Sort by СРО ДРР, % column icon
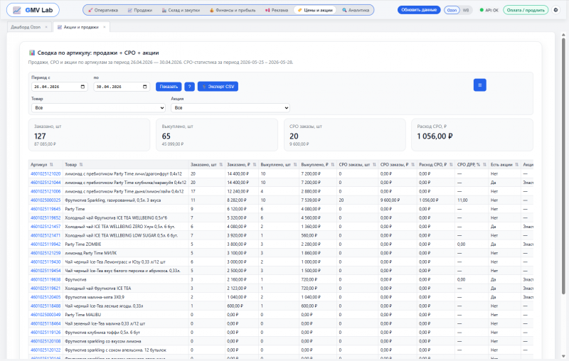Viewport: 569px width, 361px height. click(x=484, y=165)
